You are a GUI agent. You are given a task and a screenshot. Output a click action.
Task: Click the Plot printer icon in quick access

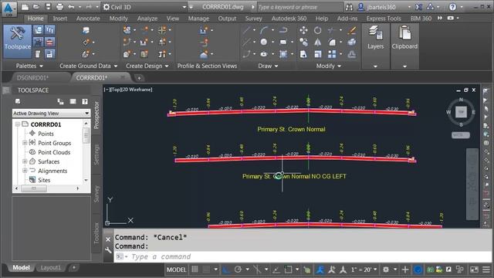(59, 7)
